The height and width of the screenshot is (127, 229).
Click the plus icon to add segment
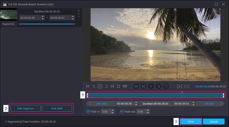(151, 86)
